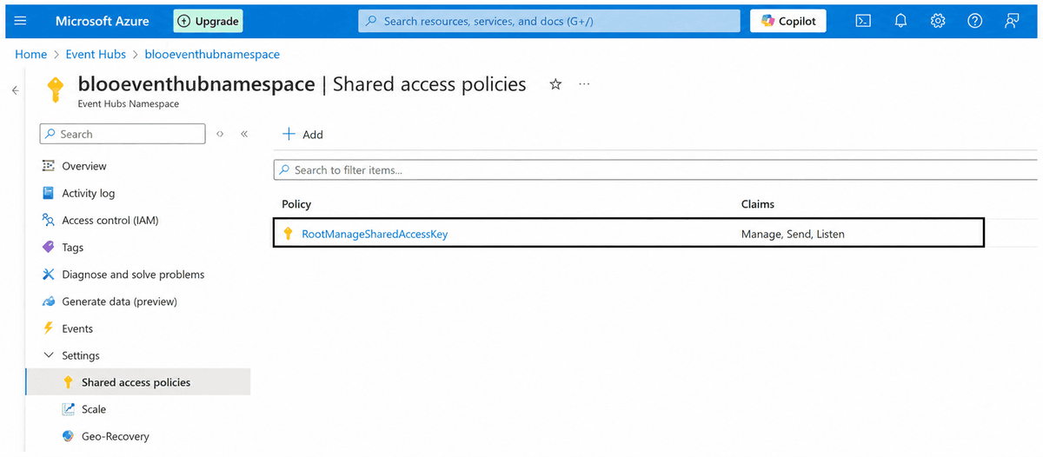Focus the sidebar Search box
This screenshot has height=457, width=1043.
click(123, 134)
